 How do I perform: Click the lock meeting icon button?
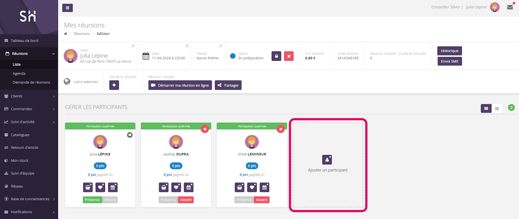(x=276, y=56)
